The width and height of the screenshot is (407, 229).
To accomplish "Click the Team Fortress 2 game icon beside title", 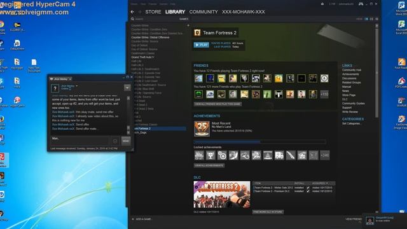I will [197, 32].
